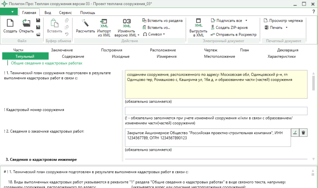This screenshot has width=318, height=188.
Task: Click Выгрузить в XML icon
Action: pos(198,23)
